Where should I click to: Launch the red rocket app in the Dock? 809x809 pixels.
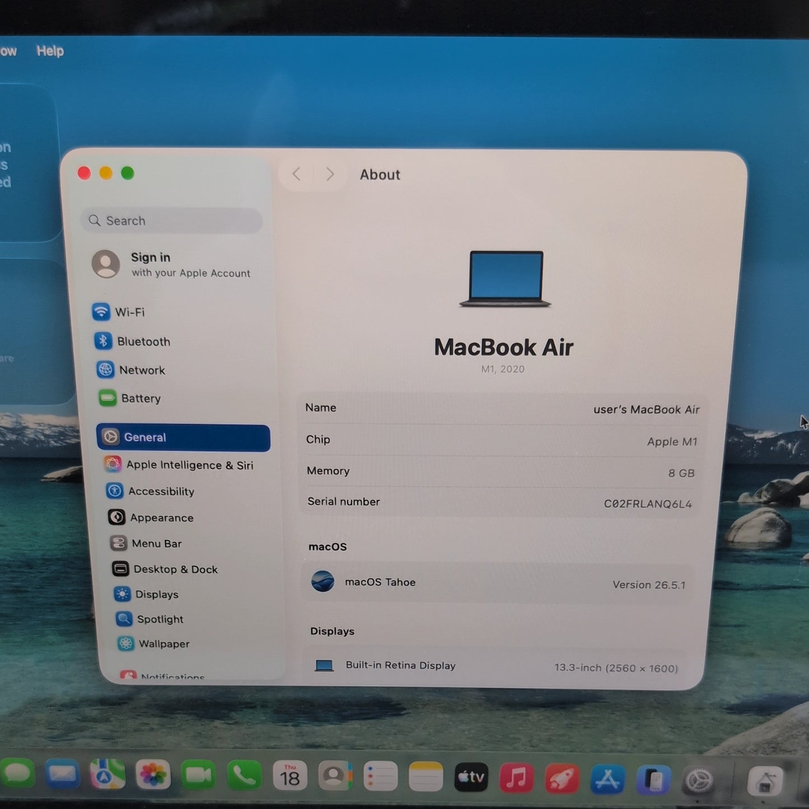pos(562,779)
